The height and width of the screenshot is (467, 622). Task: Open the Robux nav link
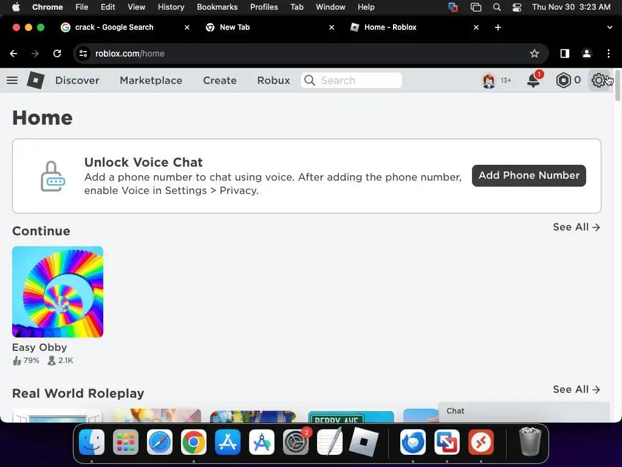coord(273,80)
